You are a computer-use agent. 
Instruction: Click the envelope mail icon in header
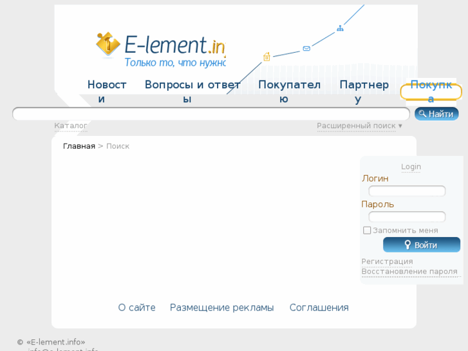pos(306,48)
